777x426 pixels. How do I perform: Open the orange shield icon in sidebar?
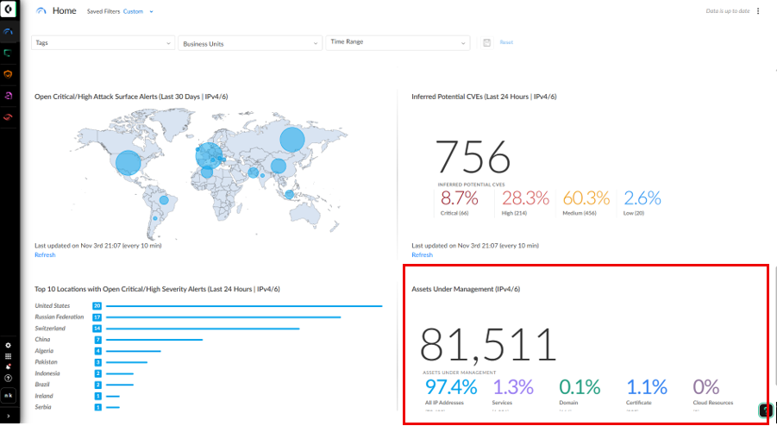(x=8, y=74)
